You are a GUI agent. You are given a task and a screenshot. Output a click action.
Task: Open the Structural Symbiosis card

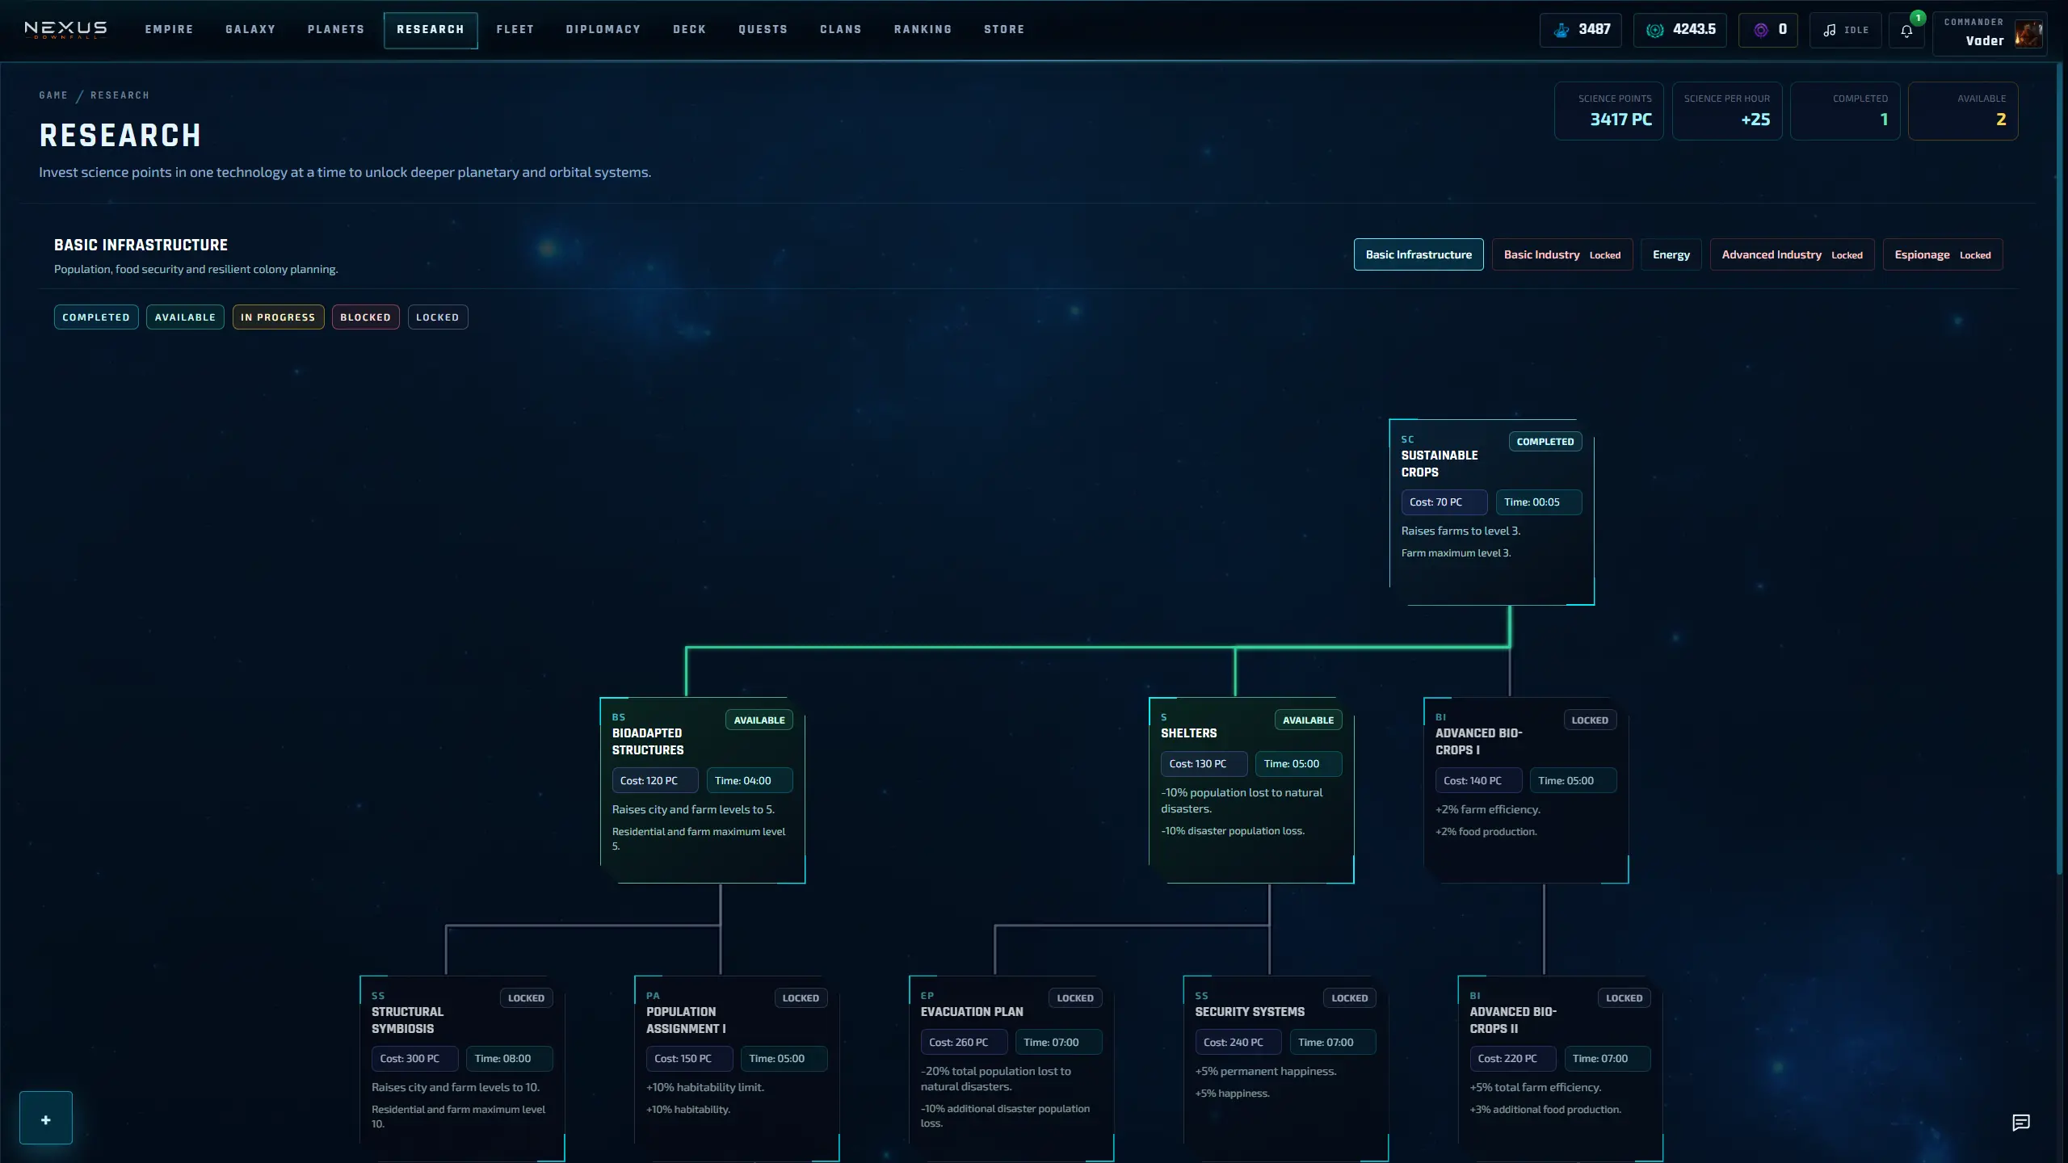point(462,1069)
